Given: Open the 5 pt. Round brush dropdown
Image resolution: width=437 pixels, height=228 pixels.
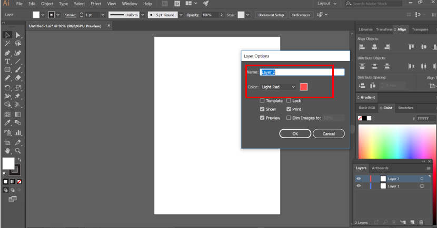Looking at the screenshot, I should 181,15.
